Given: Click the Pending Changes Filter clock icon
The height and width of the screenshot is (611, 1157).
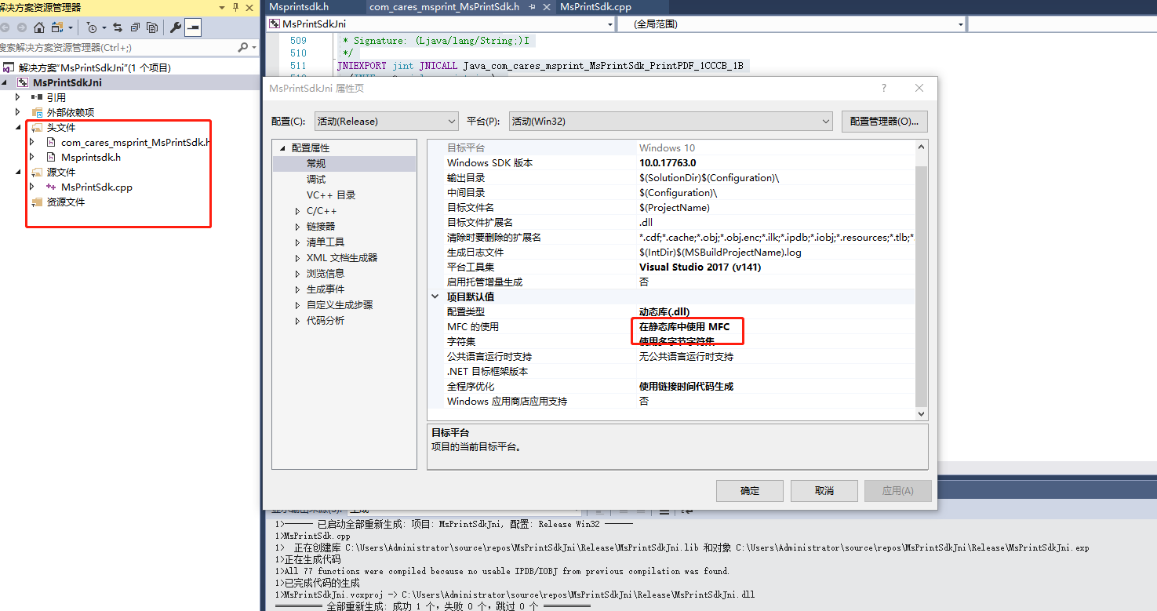Looking at the screenshot, I should (92, 27).
